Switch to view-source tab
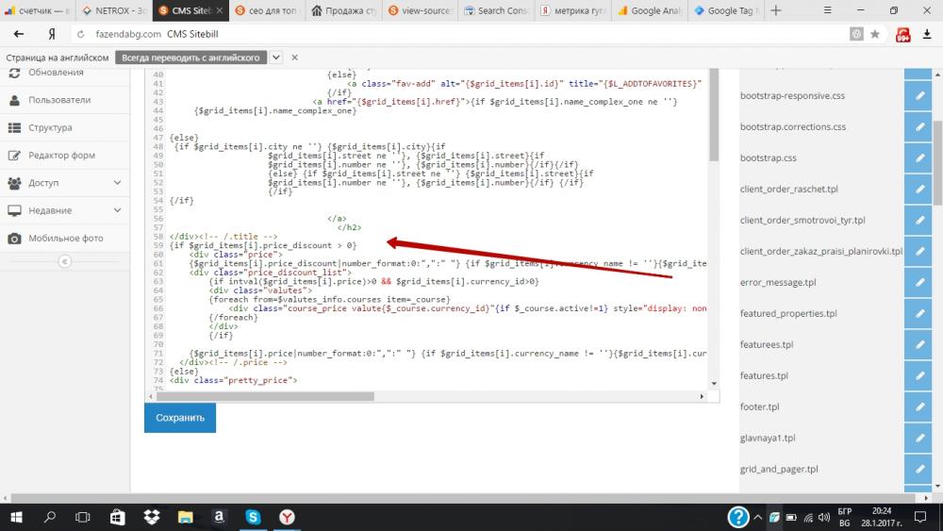 (421, 10)
